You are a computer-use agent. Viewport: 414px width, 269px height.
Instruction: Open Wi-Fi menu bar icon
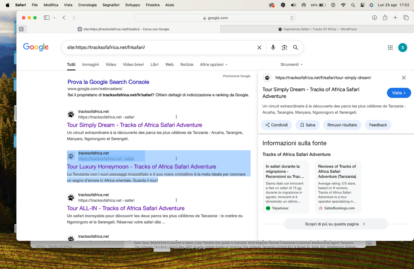pos(343,5)
